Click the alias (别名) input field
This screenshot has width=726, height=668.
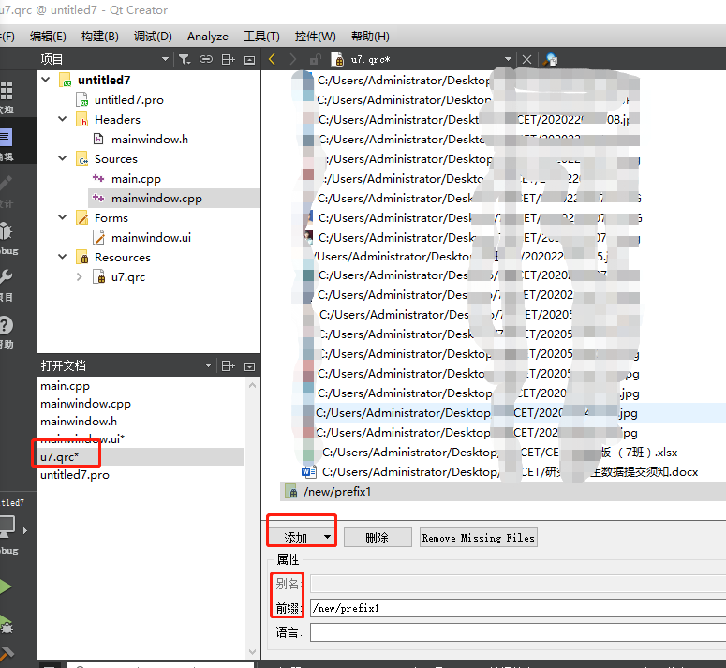pos(518,584)
